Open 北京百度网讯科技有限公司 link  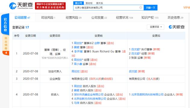(x=147, y=94)
